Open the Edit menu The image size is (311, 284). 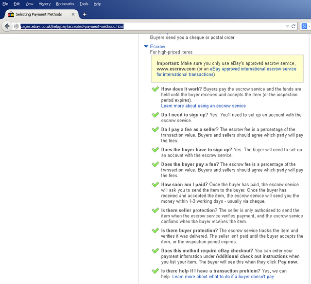coord(17,4)
